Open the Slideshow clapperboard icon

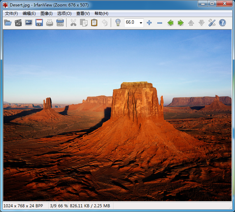(x=18, y=23)
